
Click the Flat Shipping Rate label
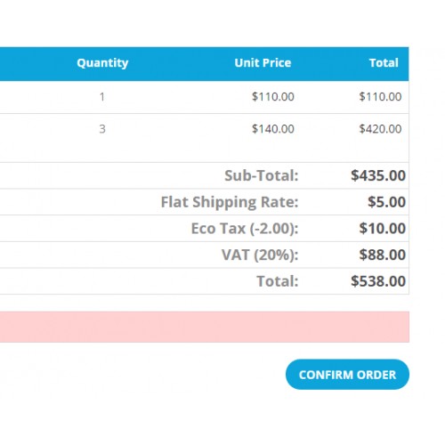pyautogui.click(x=230, y=202)
